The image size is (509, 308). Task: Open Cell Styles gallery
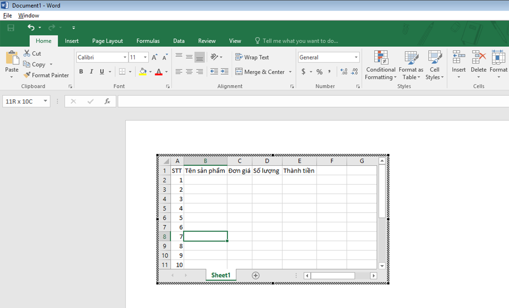(435, 65)
